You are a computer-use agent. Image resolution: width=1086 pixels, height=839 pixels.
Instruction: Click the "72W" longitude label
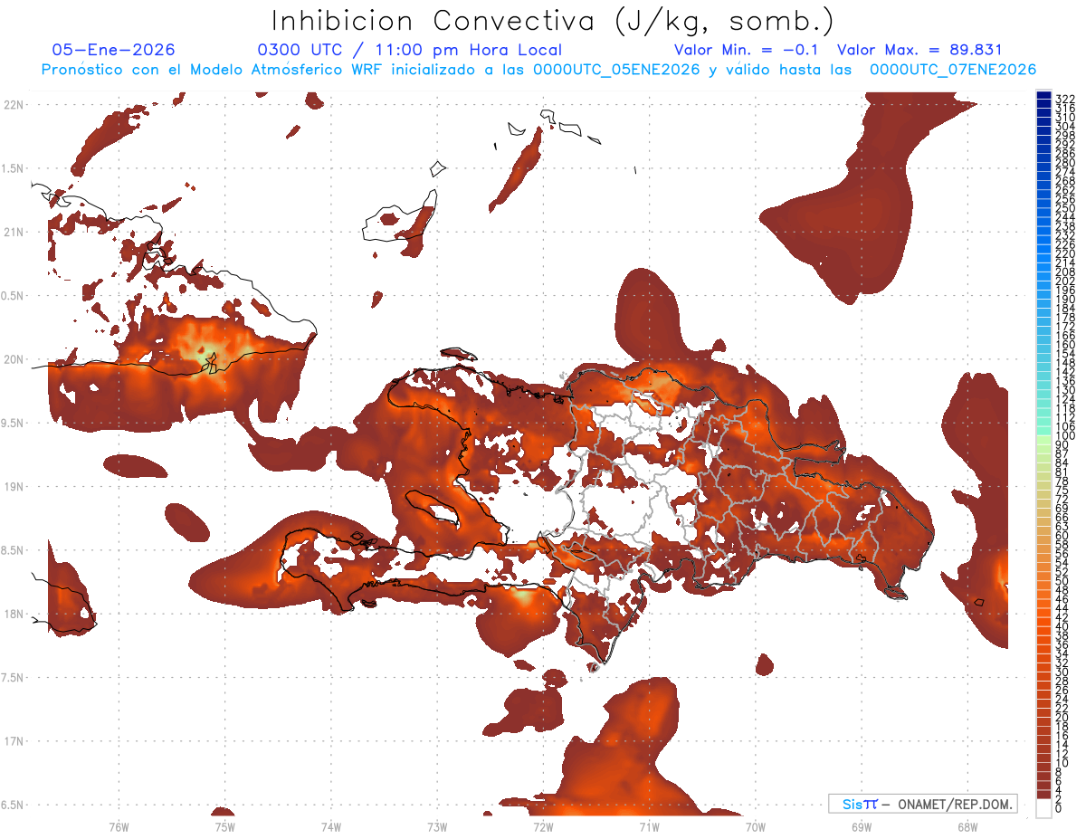[x=543, y=826]
